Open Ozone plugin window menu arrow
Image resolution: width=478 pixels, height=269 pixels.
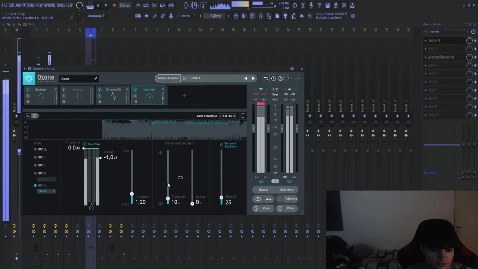(x=25, y=69)
